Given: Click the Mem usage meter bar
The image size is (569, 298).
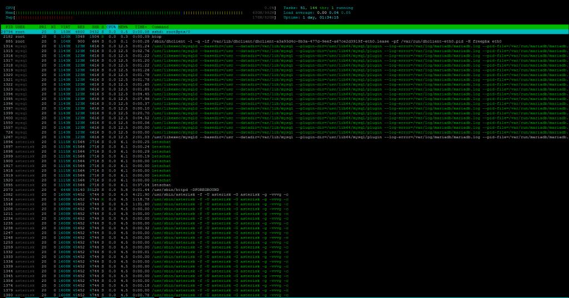Looking at the screenshot, I should (x=141, y=13).
